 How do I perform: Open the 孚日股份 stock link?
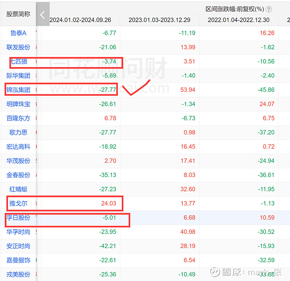tap(18, 218)
